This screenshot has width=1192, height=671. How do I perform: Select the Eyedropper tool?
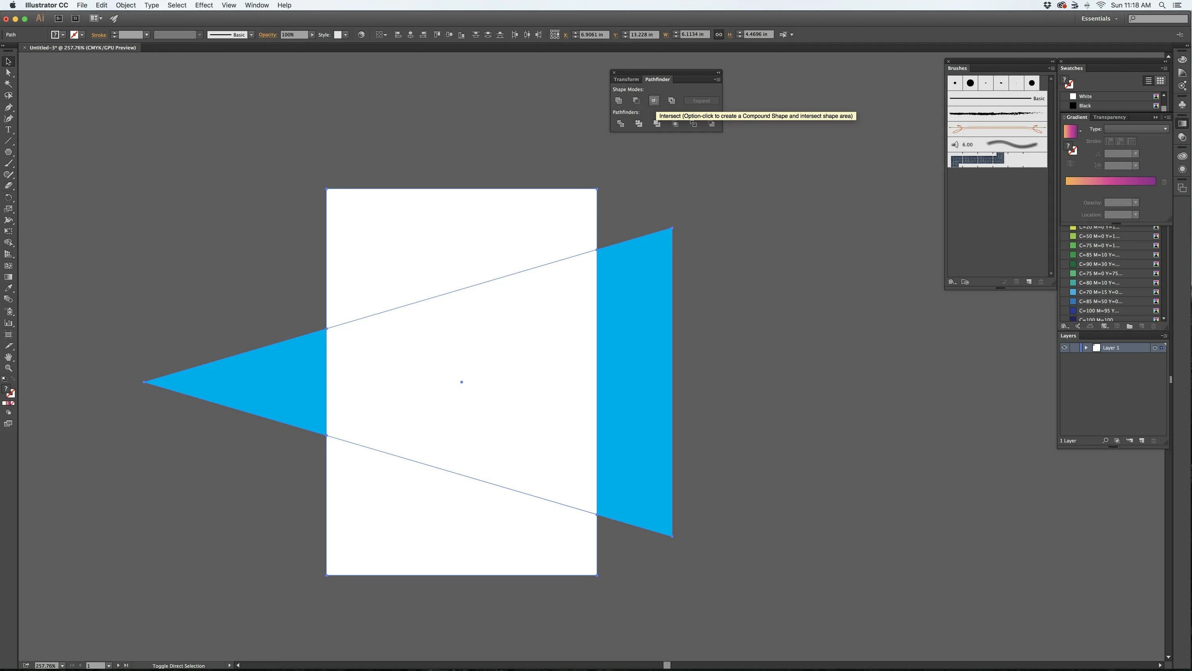click(x=8, y=288)
